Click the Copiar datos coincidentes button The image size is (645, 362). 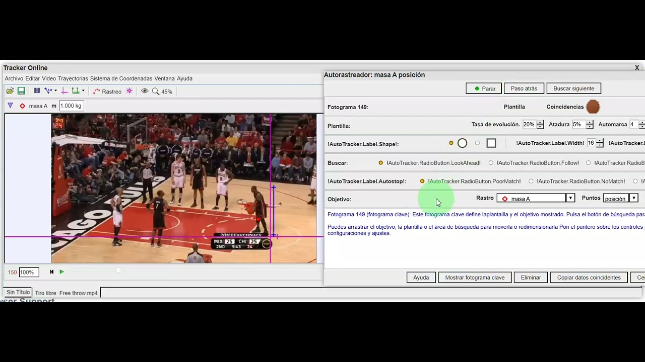point(589,278)
